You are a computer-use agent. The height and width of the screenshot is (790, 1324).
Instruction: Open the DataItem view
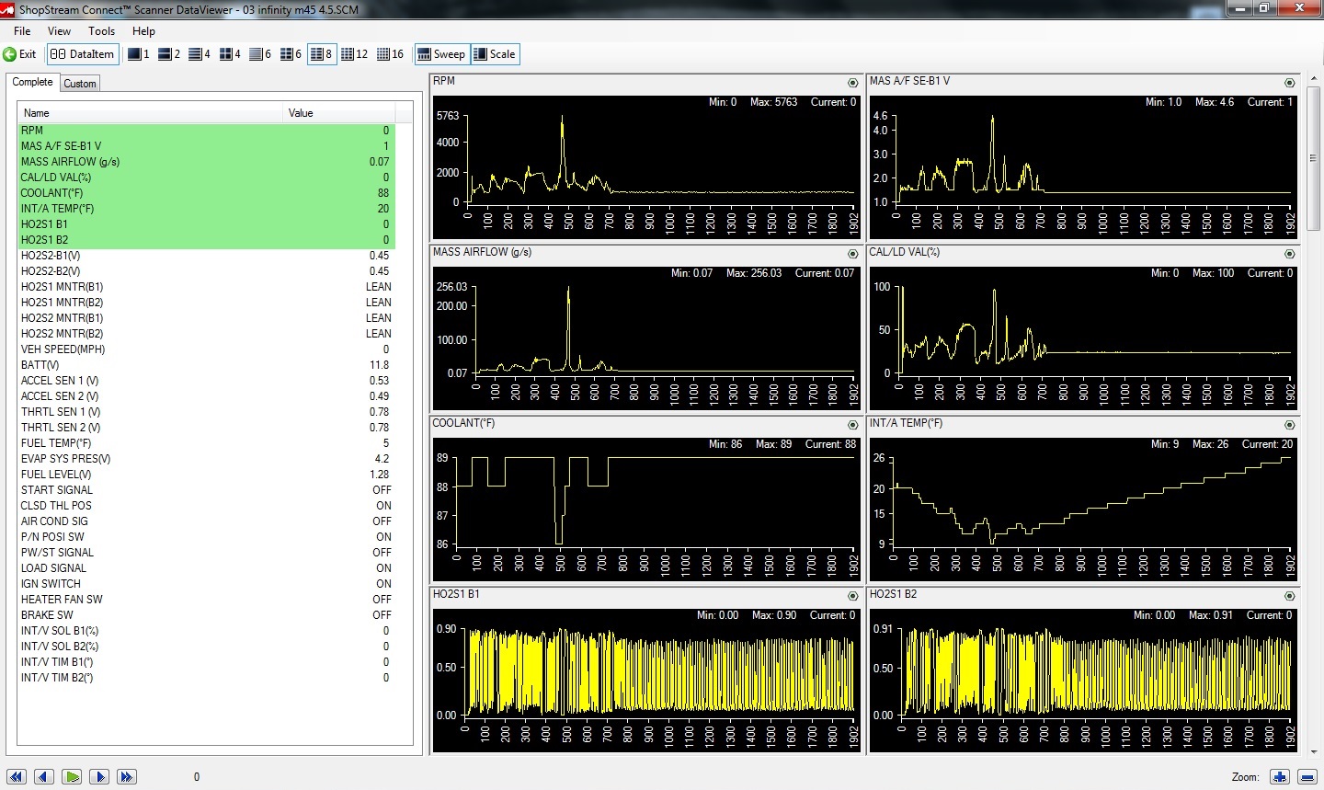point(83,54)
